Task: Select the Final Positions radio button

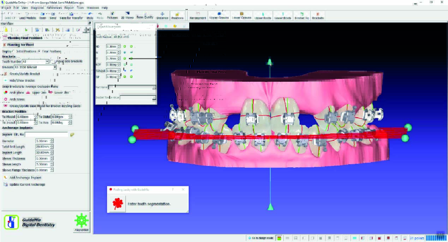Action: (39, 51)
